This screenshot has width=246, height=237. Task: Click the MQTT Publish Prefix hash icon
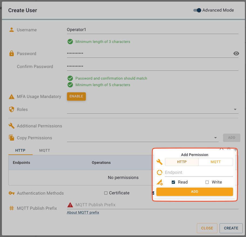coord(12,208)
